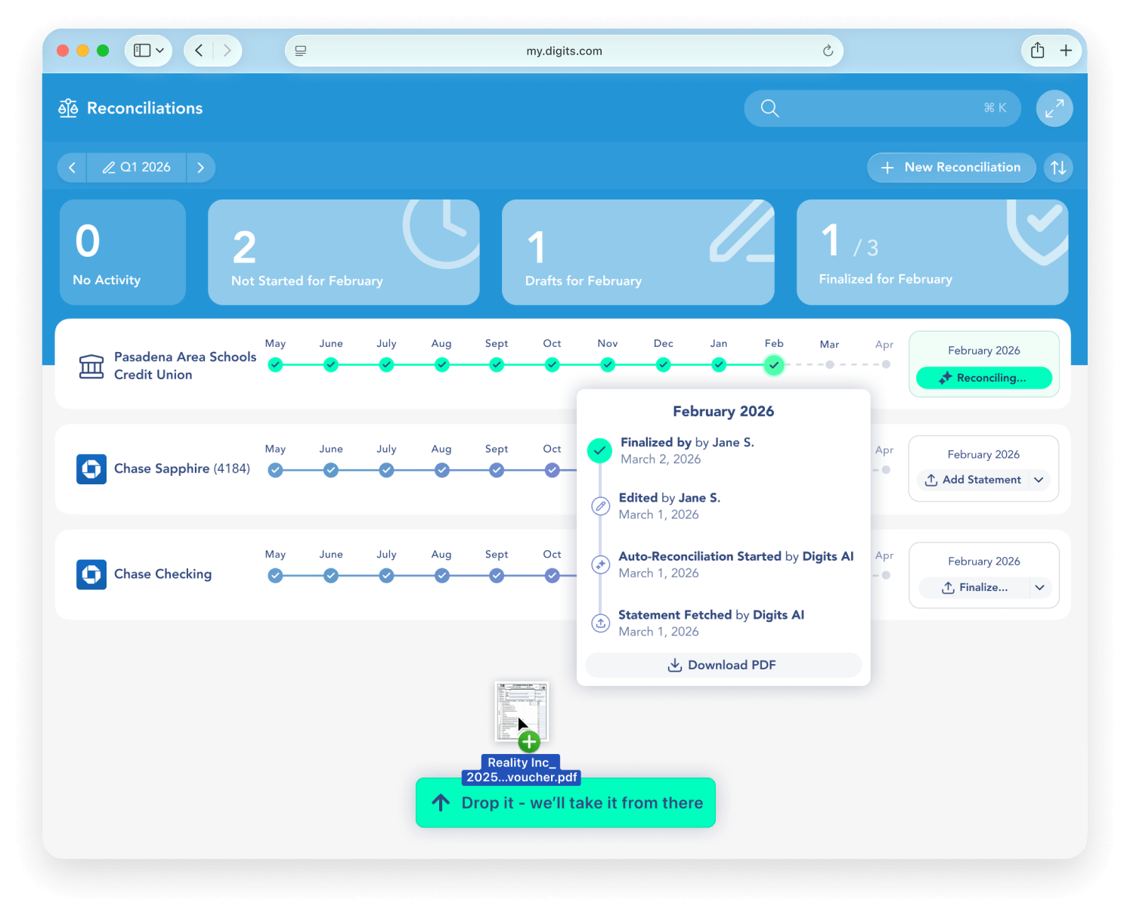Click the Feb marker on Pasadena timeline
The height and width of the screenshot is (915, 1130).
click(x=773, y=365)
